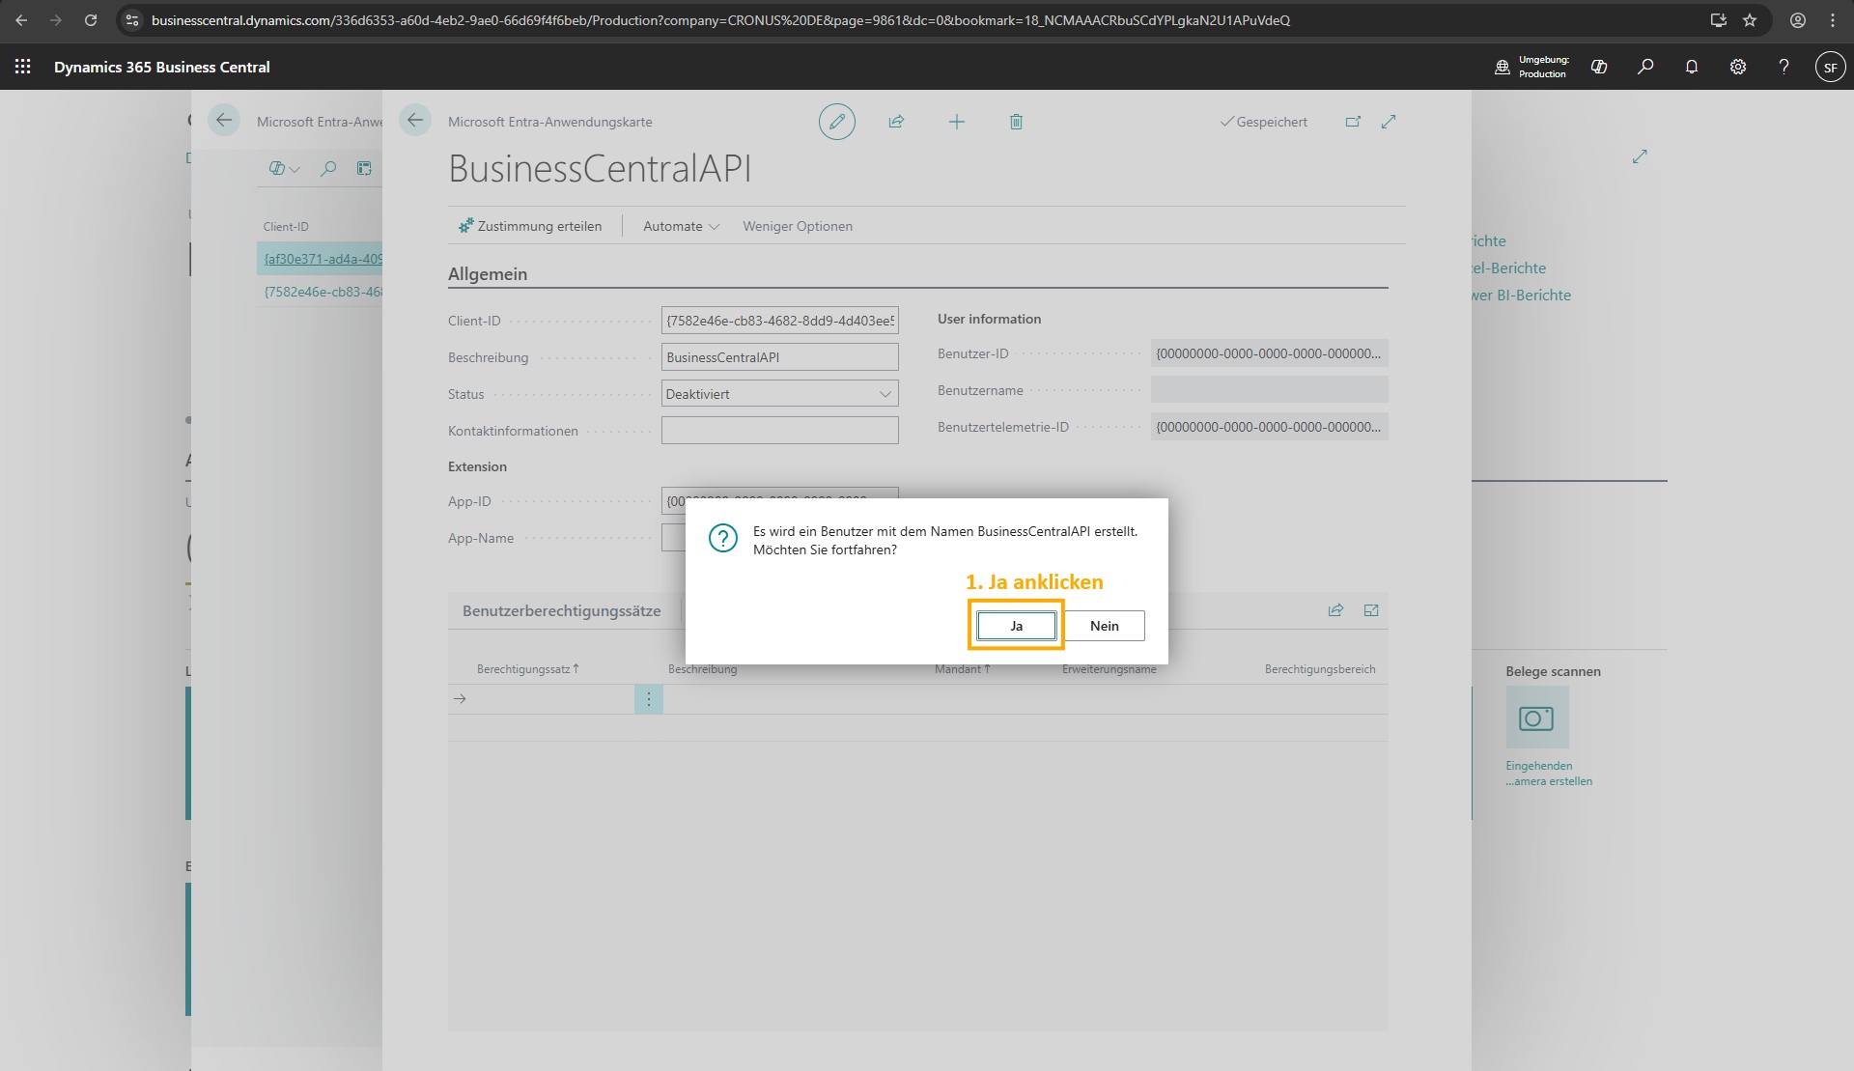Open the app launcher waffle menu

click(x=23, y=67)
